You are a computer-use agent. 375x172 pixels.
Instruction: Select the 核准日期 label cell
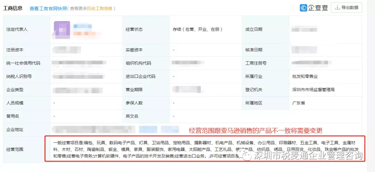pyautogui.click(x=266, y=50)
